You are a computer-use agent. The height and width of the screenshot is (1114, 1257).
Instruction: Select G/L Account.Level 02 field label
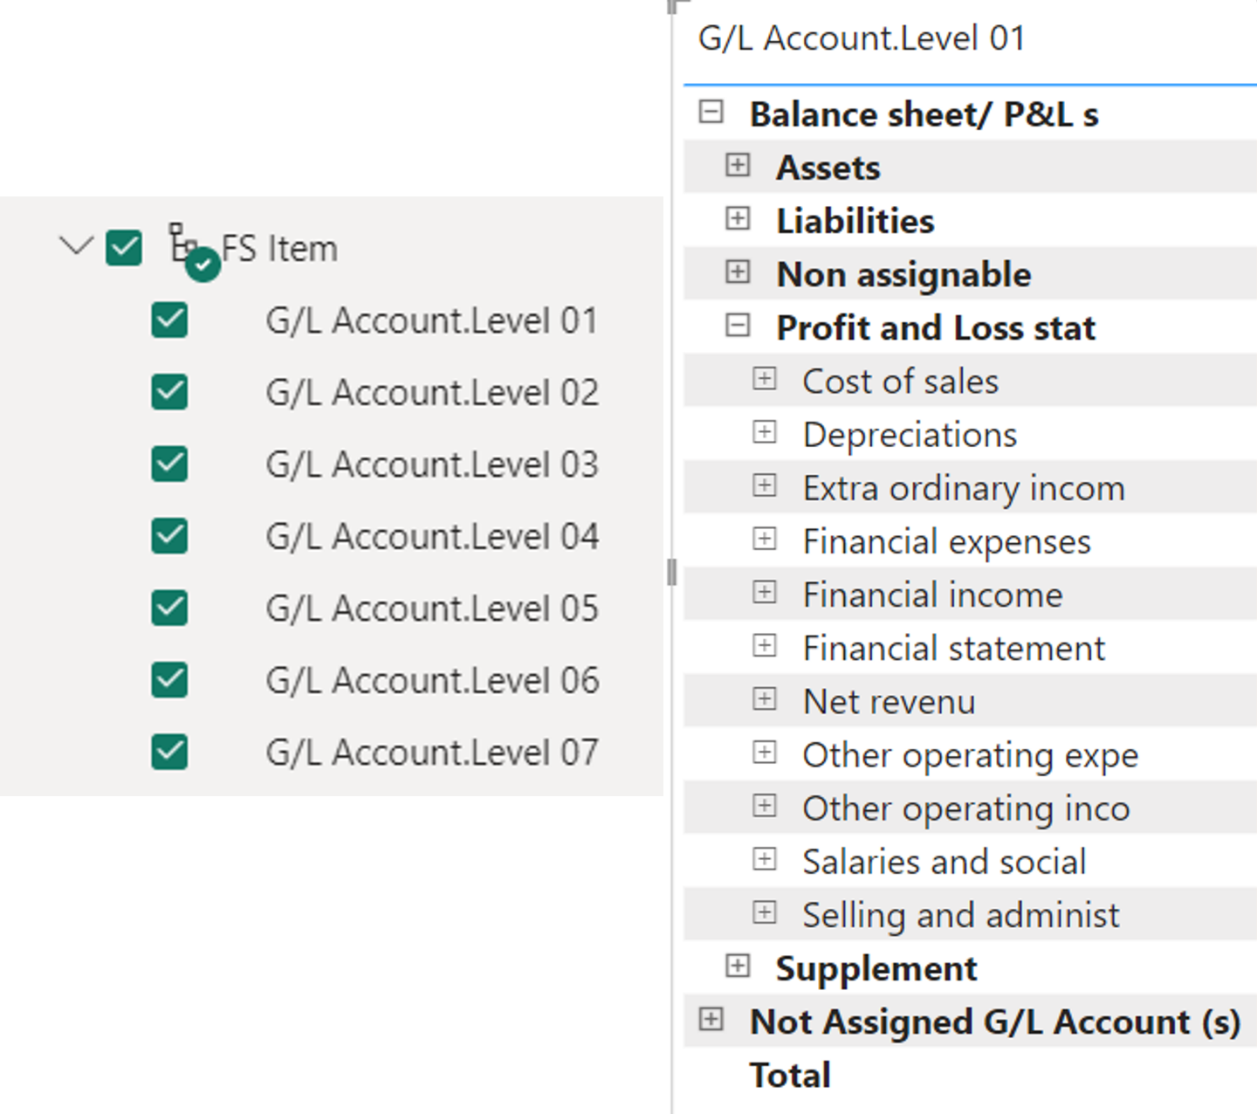coord(432,393)
